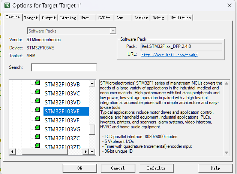Switch to the Output tab
Screen dimensions: 237x174
pos(49,18)
